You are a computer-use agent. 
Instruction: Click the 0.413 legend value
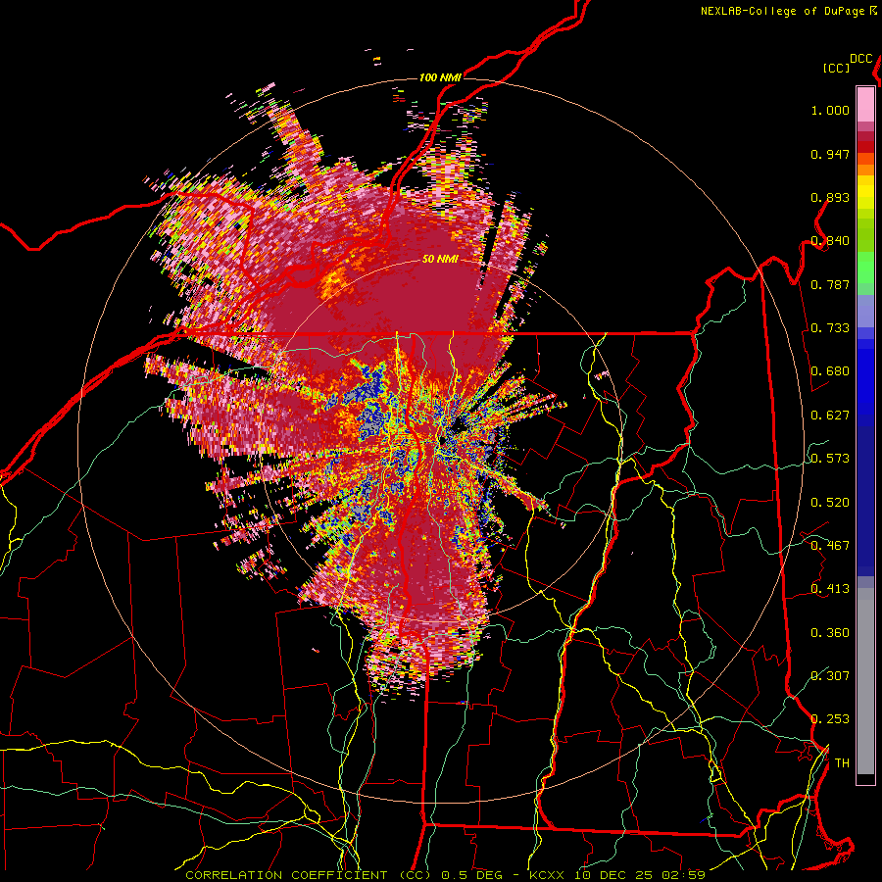(830, 589)
